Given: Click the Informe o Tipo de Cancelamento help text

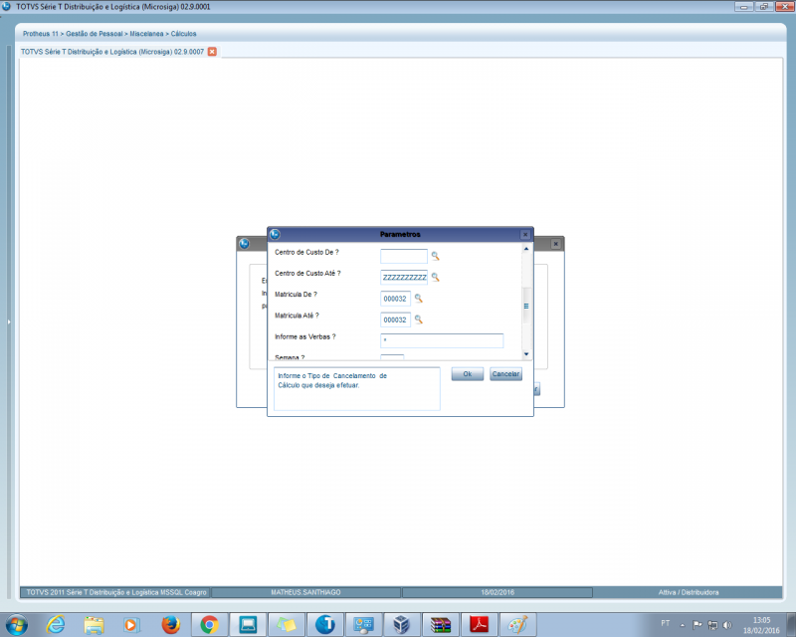Looking at the screenshot, I should (x=332, y=380).
